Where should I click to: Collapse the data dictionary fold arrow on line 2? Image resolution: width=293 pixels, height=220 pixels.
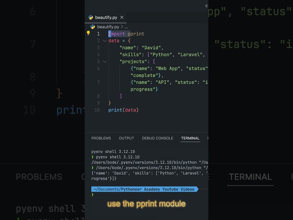point(105,41)
